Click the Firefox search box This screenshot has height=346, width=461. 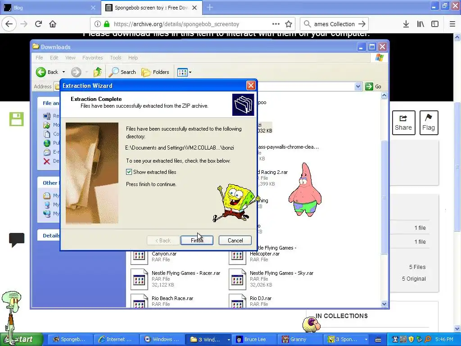(x=334, y=24)
